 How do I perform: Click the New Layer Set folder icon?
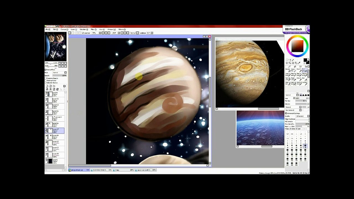[x=54, y=86]
